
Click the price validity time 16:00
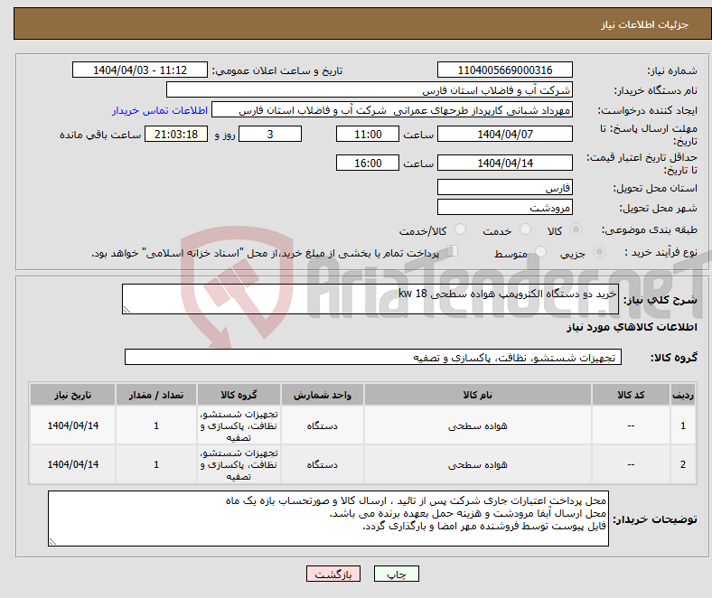[x=368, y=163]
